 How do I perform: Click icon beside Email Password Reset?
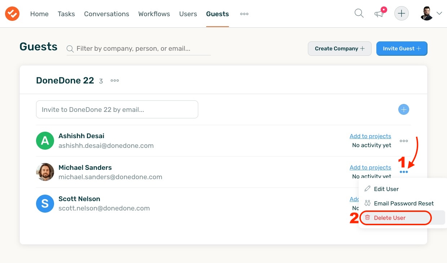[x=367, y=203]
